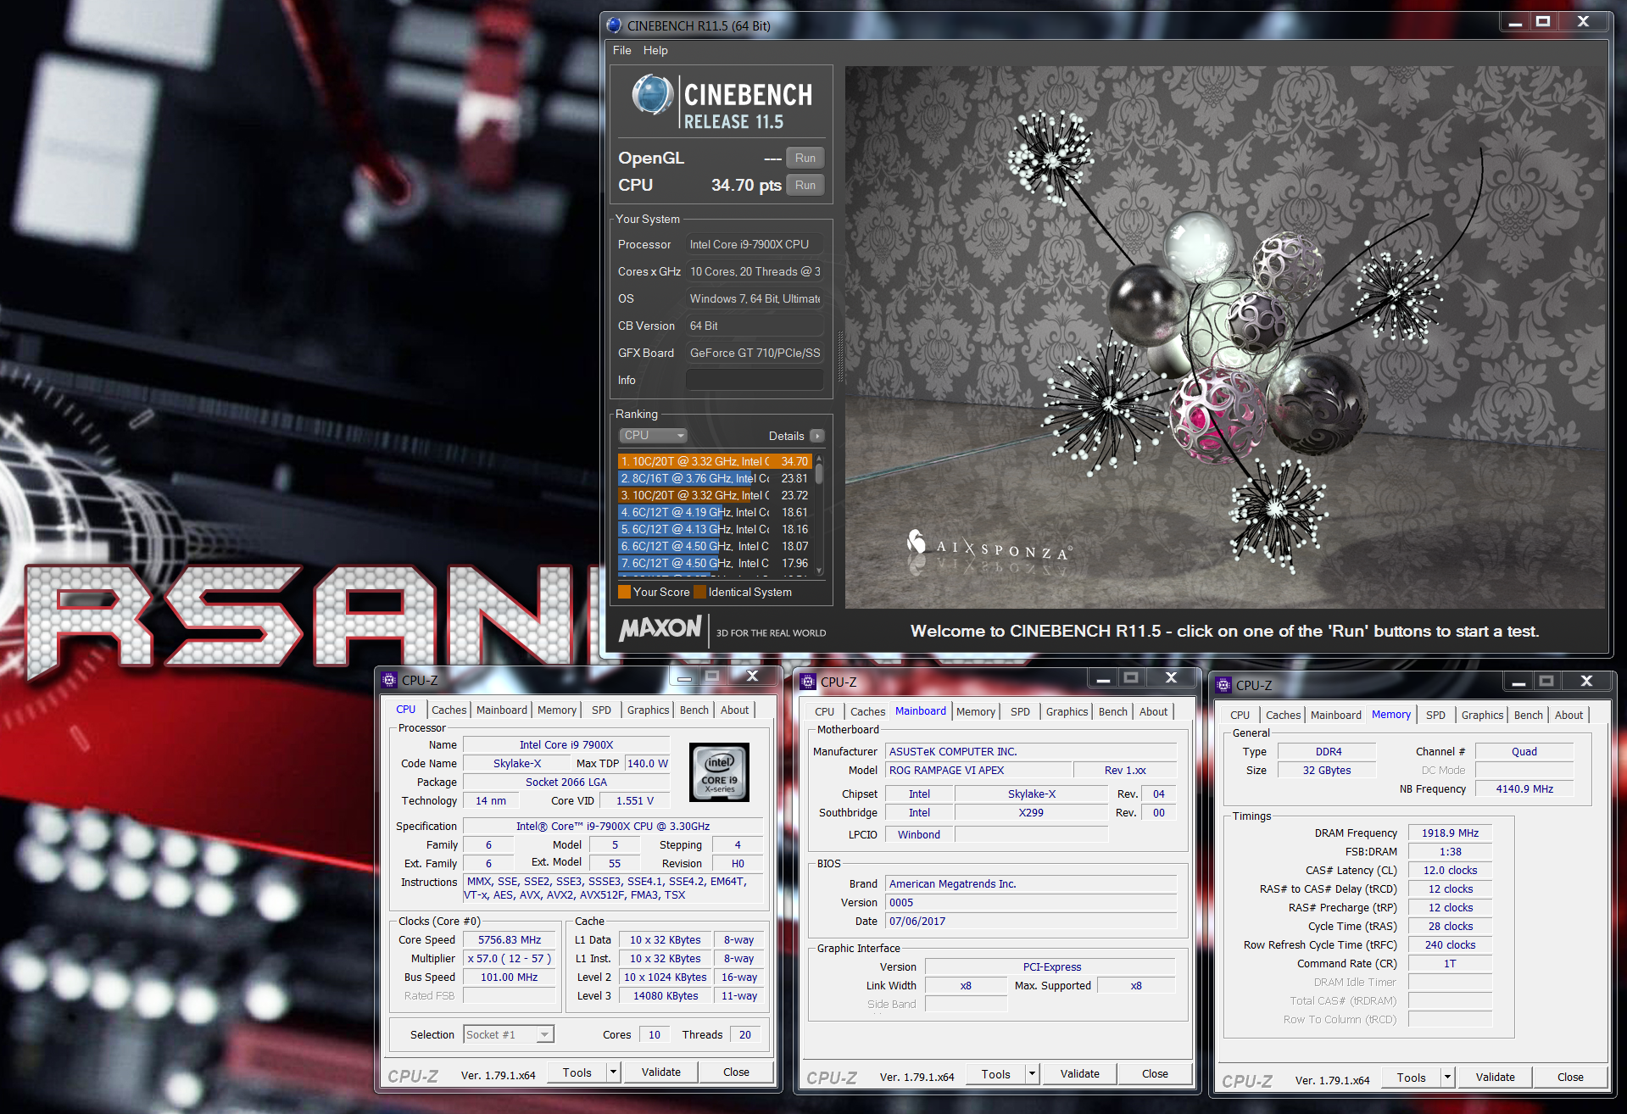Select ranking entry 3 scoring 23.72
Image resolution: width=1627 pixels, height=1114 pixels.
tap(715, 495)
